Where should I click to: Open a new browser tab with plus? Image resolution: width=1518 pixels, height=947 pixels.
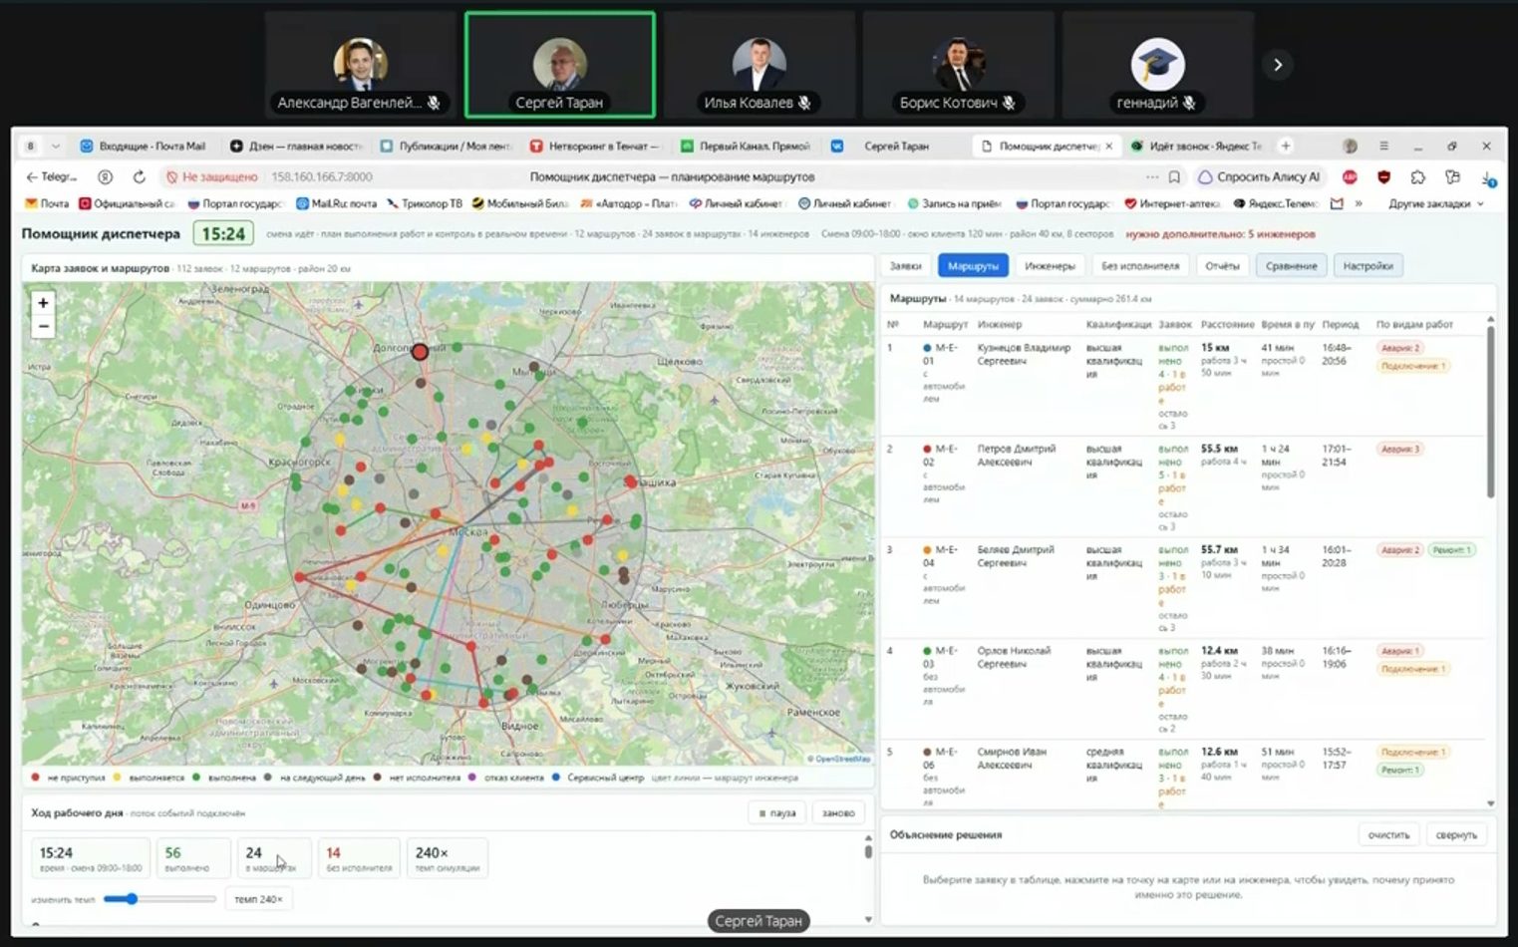coord(1286,146)
